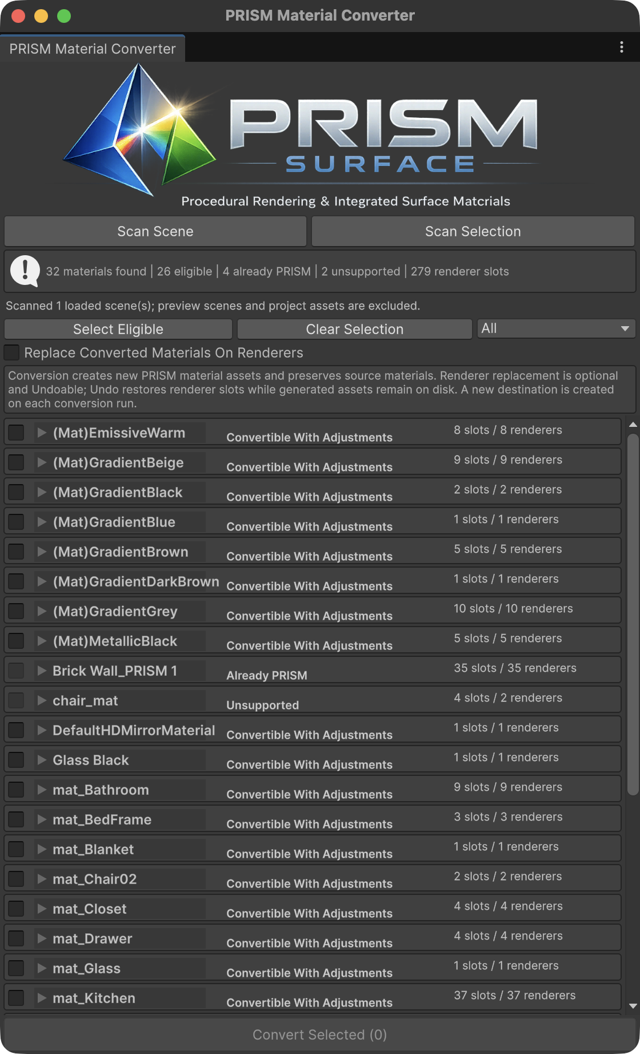The image size is (640, 1054).
Task: Click the warning exclamation info icon
Action: (25, 271)
